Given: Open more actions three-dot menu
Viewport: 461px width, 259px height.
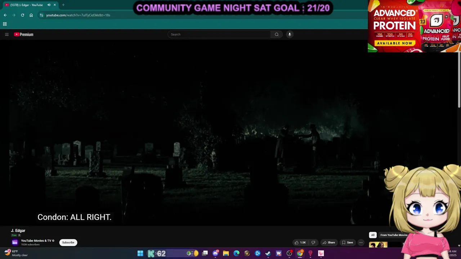Looking at the screenshot, I should [361, 242].
